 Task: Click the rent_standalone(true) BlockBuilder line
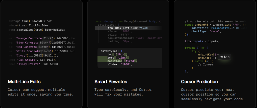[37, 30]
